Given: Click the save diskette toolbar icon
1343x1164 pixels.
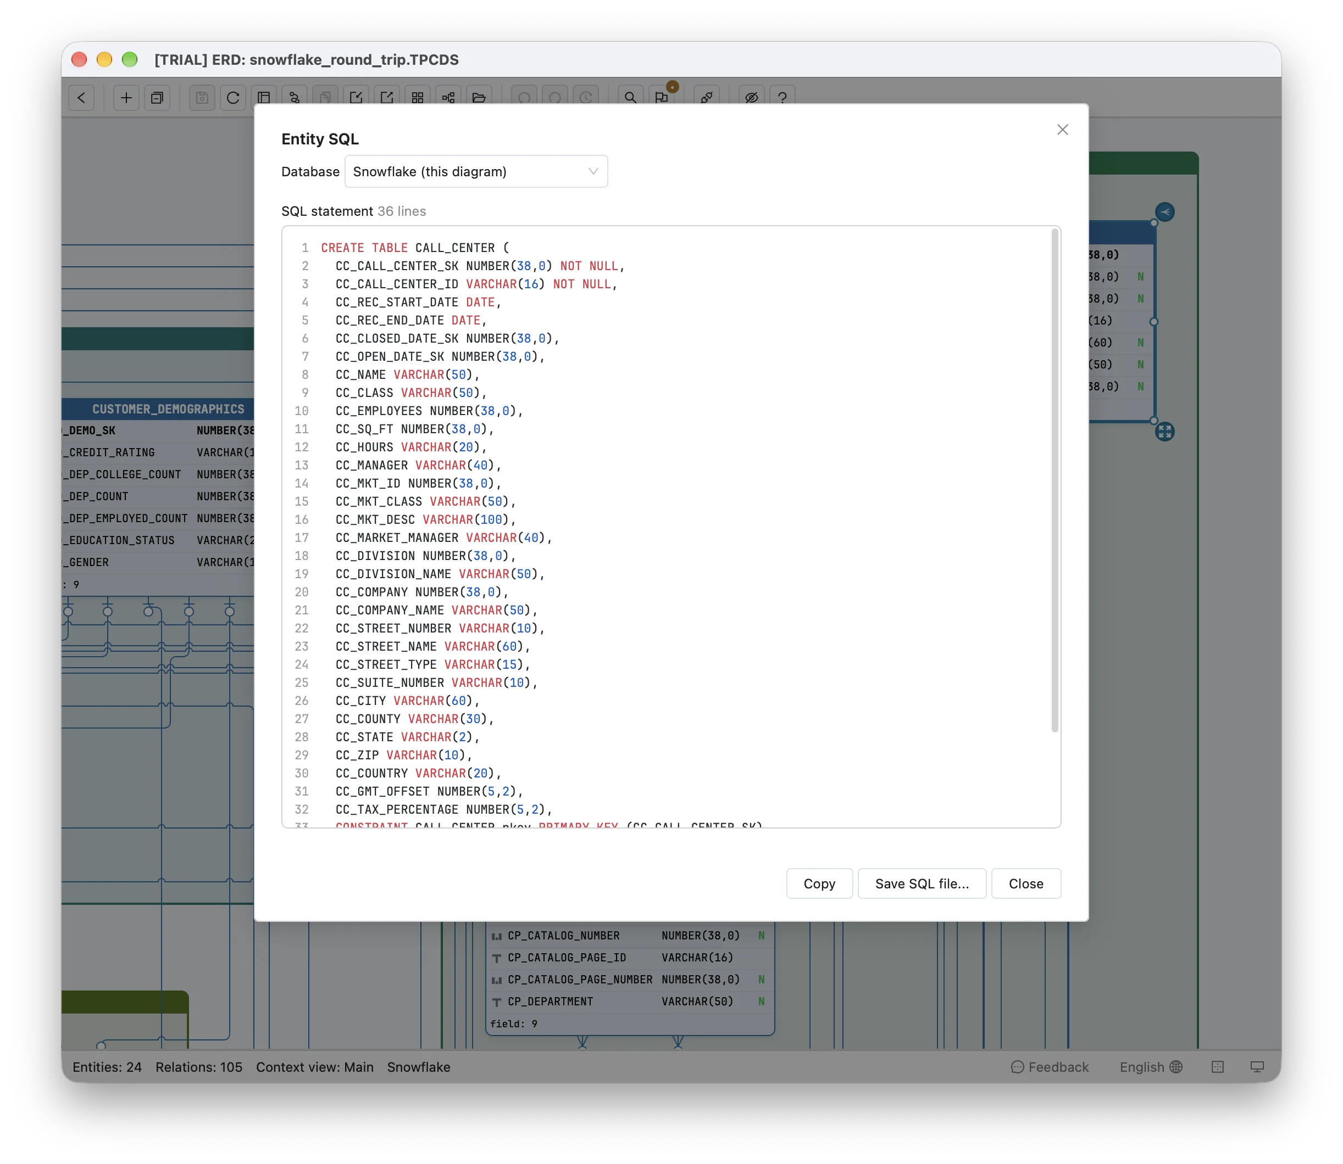Looking at the screenshot, I should (x=202, y=97).
